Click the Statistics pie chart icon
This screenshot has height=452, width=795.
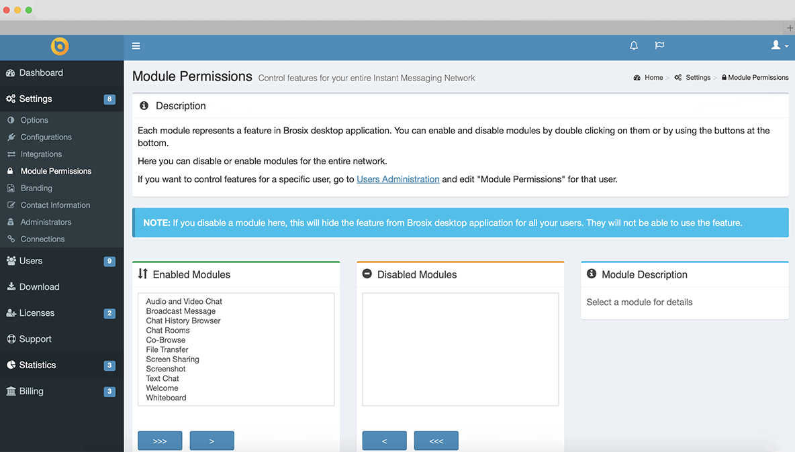[x=11, y=365]
